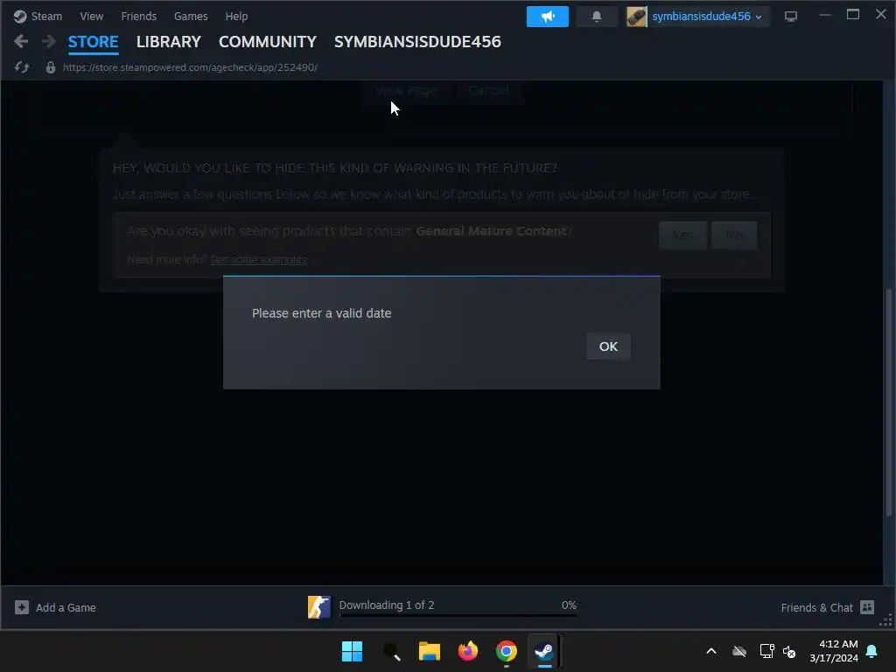Open the Games menu
This screenshot has height=672, width=896.
(x=191, y=16)
